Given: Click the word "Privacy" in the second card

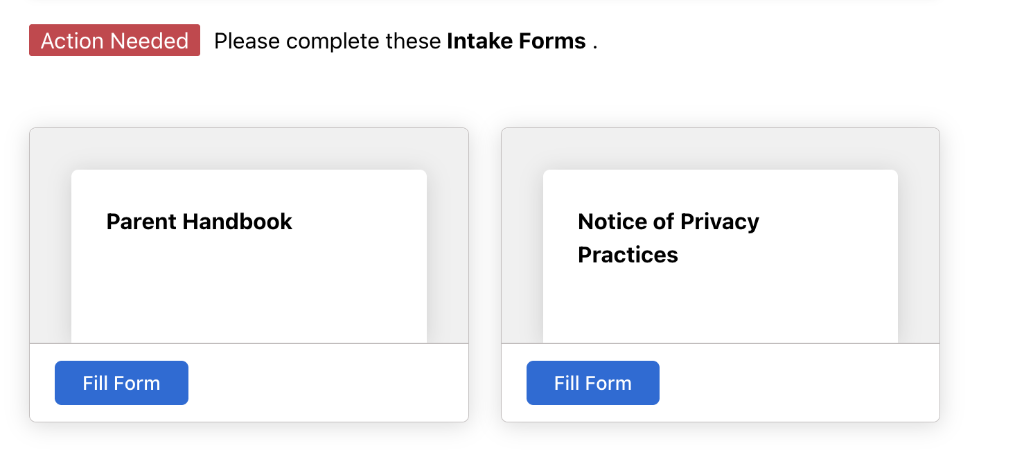Looking at the screenshot, I should click(720, 222).
